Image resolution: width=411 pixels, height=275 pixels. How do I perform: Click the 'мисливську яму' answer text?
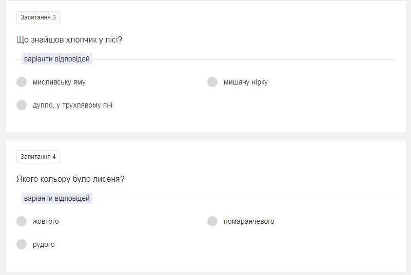point(59,82)
